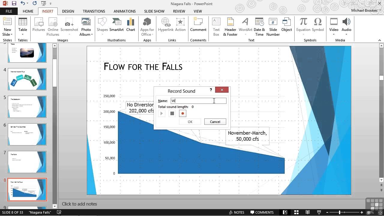Click to add notes area
Viewport: 384px width, 216px height.
pyautogui.click(x=79, y=204)
